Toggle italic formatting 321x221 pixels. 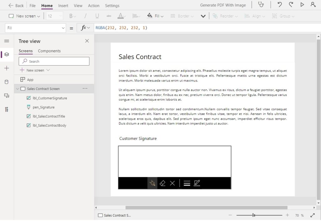click(85, 15)
